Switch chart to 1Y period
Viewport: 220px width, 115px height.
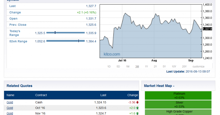coord(146,67)
